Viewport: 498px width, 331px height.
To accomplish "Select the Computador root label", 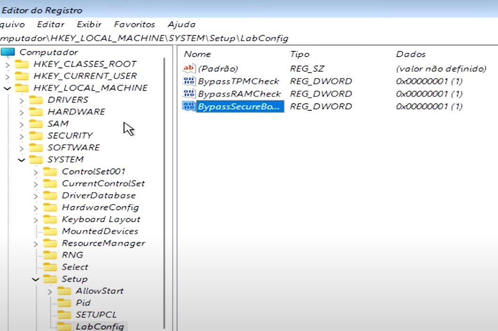I will click(x=49, y=52).
